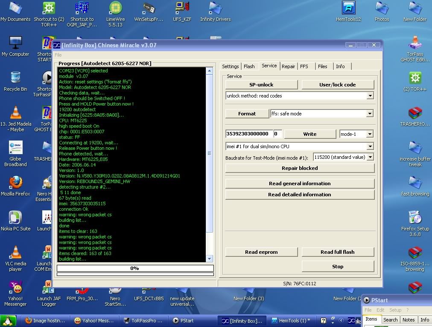Open Baudrate 115200 dropdown
Image resolution: width=432 pixels, height=327 pixels.
coord(370,157)
